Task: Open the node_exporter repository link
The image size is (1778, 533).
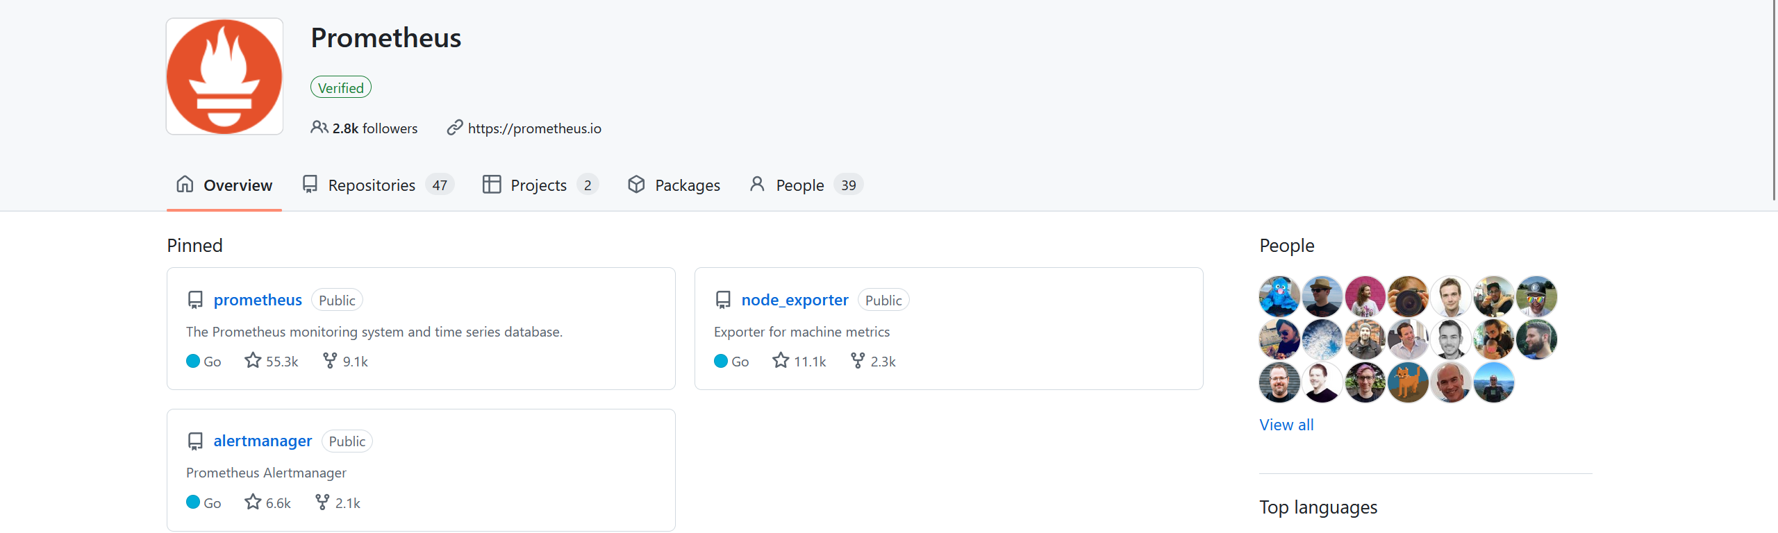Action: 795,300
